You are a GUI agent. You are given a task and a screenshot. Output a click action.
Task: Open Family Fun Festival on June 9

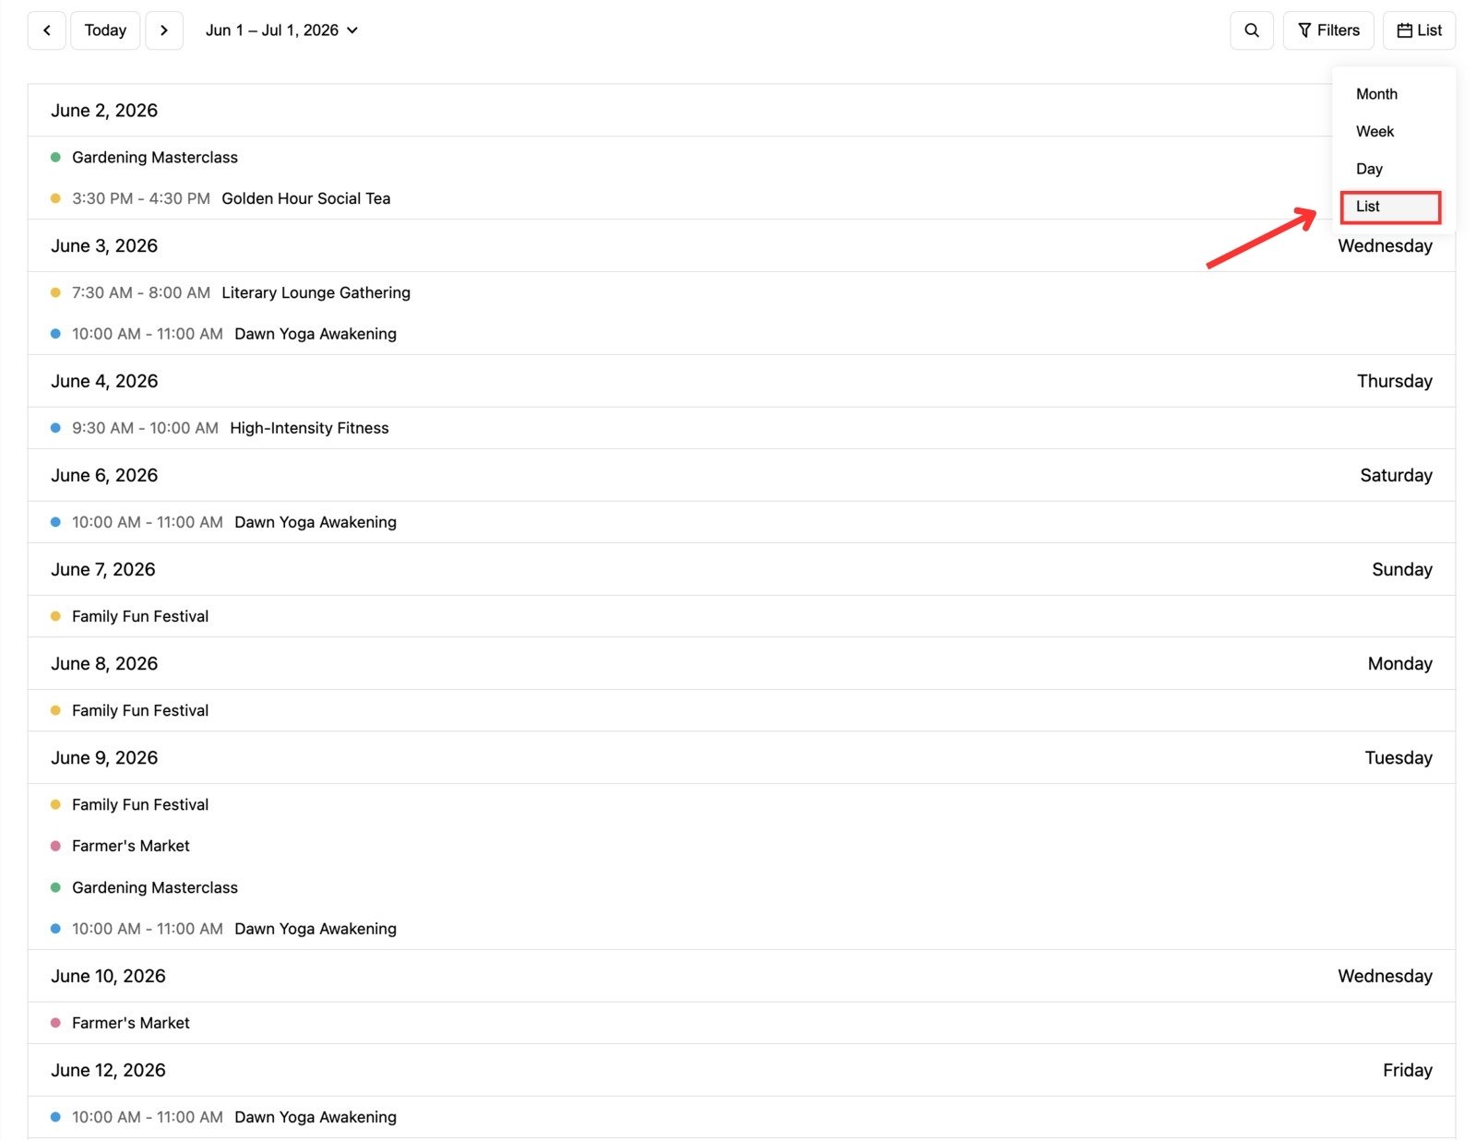[140, 804]
